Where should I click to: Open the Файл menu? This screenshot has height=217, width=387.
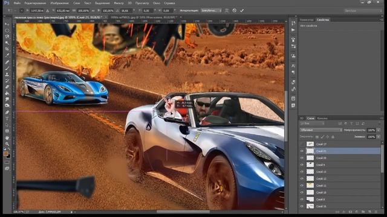17,3
